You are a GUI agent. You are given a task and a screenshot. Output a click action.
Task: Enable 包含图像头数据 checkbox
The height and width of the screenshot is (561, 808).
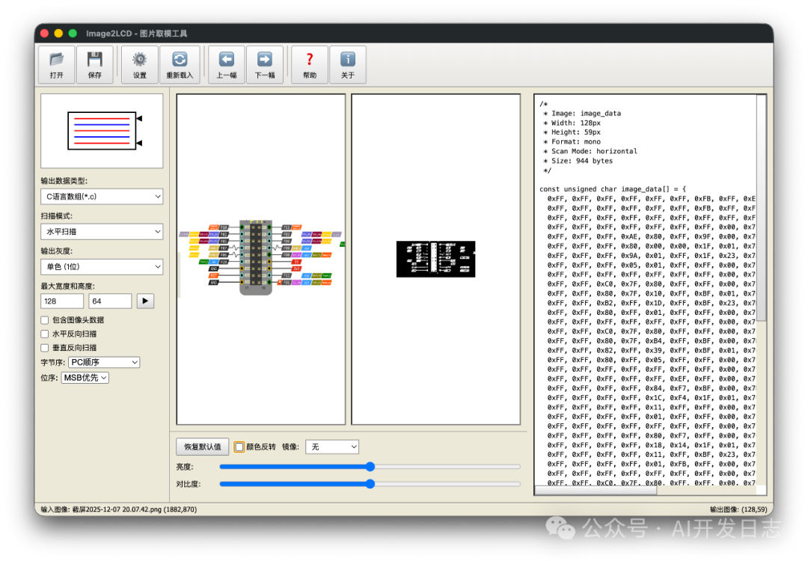click(45, 320)
